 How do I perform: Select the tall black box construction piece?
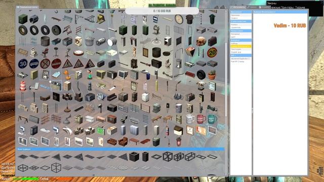(x=145, y=157)
